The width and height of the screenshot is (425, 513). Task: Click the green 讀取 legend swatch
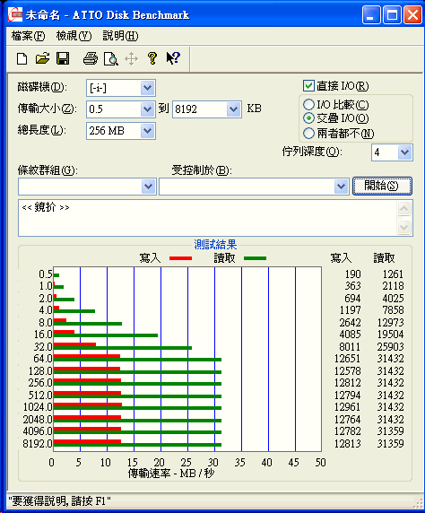coord(256,258)
